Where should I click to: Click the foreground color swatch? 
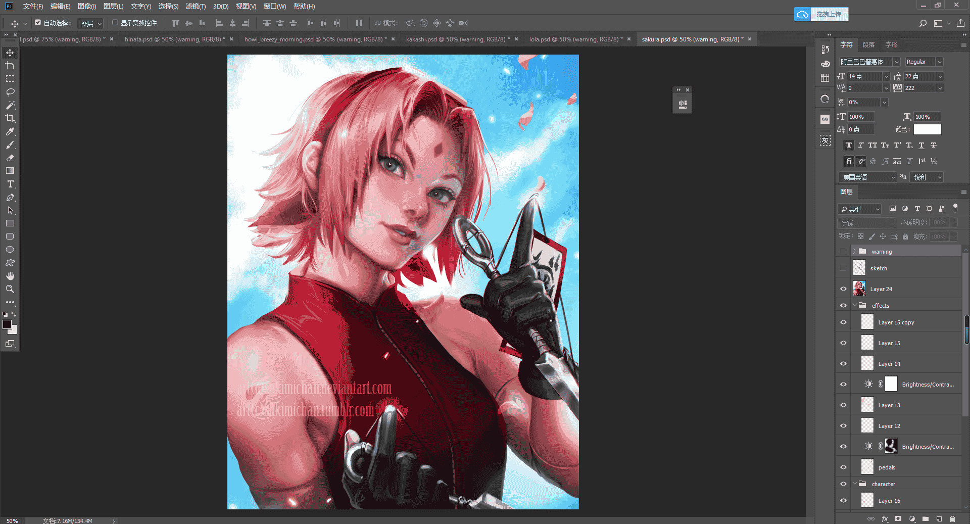7,324
